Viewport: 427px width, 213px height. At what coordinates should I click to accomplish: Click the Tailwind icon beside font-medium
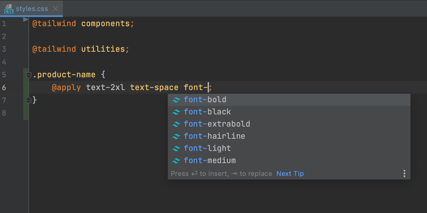tap(176, 161)
